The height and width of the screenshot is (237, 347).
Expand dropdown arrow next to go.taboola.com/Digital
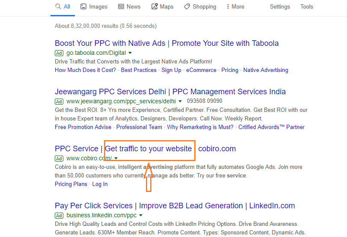[x=130, y=53]
